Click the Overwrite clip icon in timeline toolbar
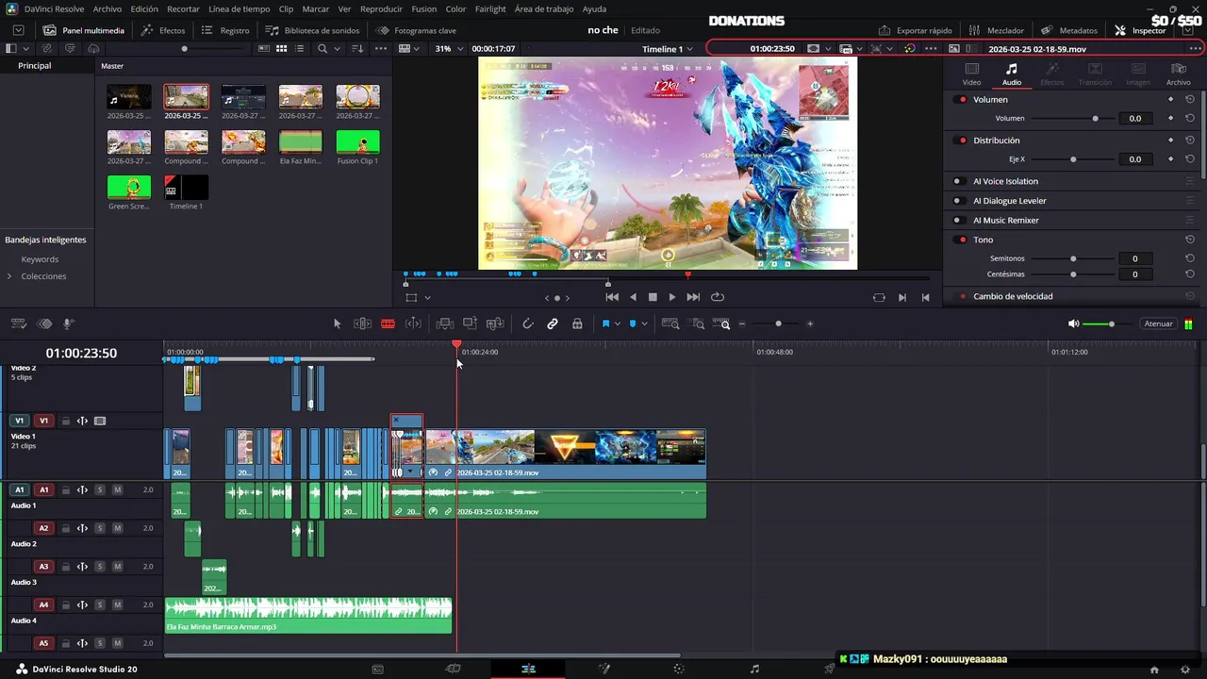1207x679 pixels. click(470, 323)
